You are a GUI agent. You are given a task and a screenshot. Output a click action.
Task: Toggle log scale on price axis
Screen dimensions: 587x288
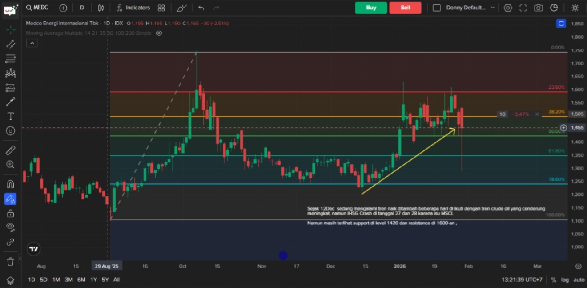pos(565,280)
